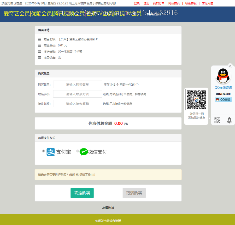Click the Alipay blue payment icon
The height and width of the screenshot is (225, 235).
(51, 151)
